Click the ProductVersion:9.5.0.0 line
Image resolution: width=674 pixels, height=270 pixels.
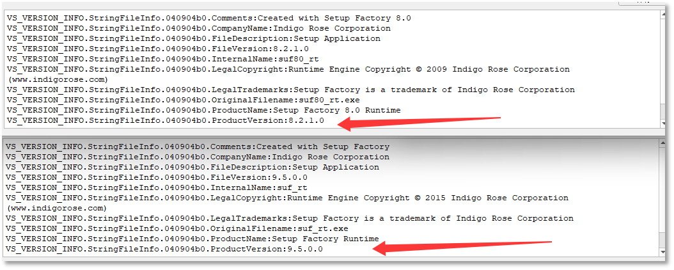[164, 250]
